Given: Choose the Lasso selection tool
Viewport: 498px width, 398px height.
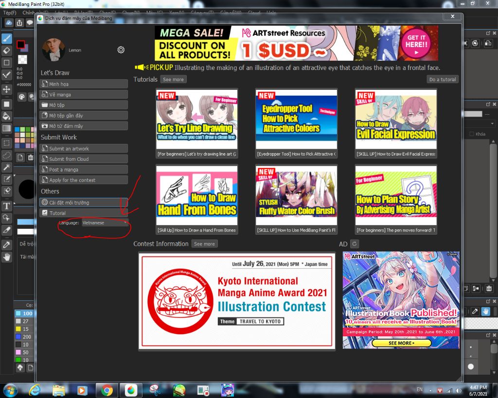Looking at the screenshot, I should 7,155.
